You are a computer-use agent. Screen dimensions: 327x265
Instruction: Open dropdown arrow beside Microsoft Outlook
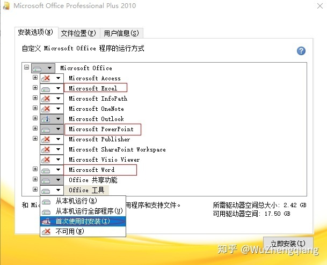[x=58, y=119]
